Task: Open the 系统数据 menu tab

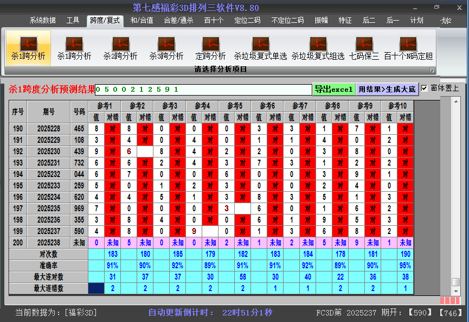Action: tap(42, 21)
